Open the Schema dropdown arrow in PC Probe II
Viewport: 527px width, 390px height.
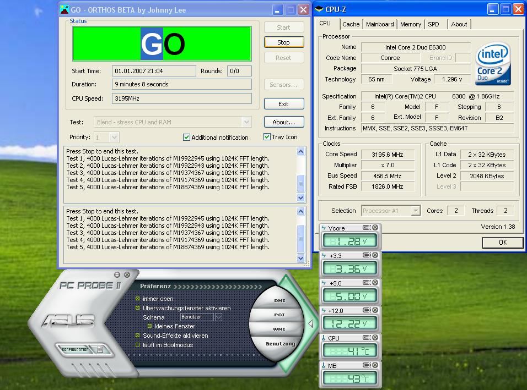pyautogui.click(x=218, y=317)
